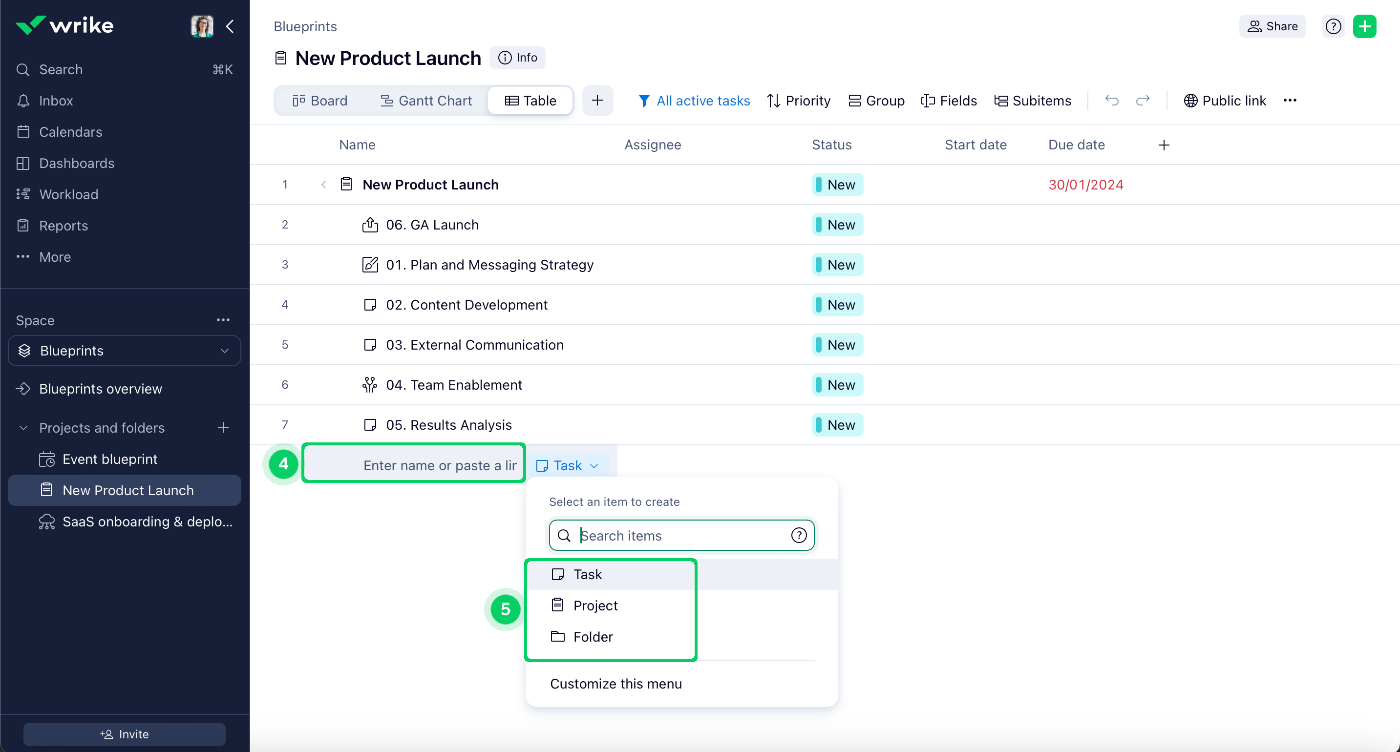Click the New status badge for GA Launch
Viewport: 1400px width, 752px height.
[837, 225]
